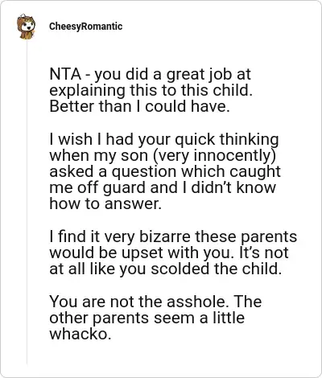Click the word "NTA" at comment start

tap(65, 74)
